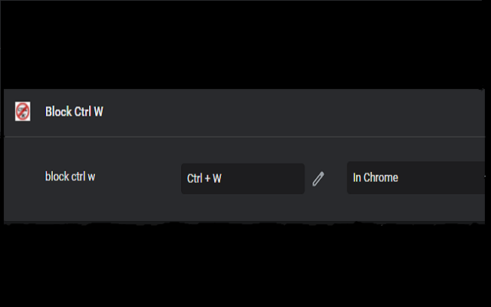Select the red prohibited-sign extension logo
The width and height of the screenshot is (491, 307).
[x=23, y=111]
